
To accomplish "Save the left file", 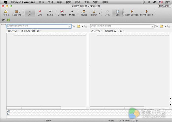I will click(x=86, y=26).
